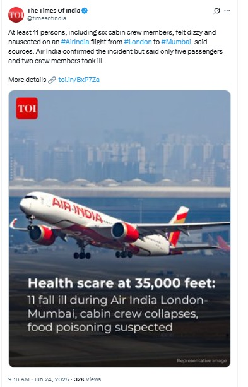Click the chain link icon before toi.in
Screen dimensions: 248x387
coord(52,80)
